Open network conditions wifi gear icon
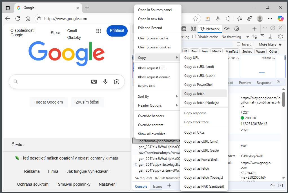This screenshot has height=193, width=288. pyautogui.click(x=254, y=37)
